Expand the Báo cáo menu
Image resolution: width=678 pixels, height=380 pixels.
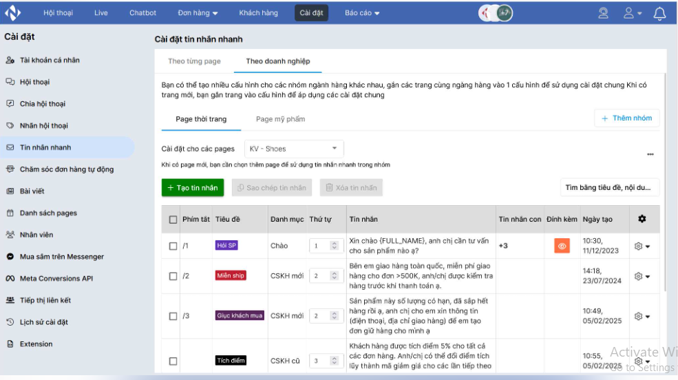362,13
